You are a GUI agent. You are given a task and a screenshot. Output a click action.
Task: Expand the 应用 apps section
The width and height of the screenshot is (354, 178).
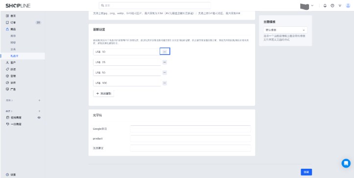tap(9, 100)
